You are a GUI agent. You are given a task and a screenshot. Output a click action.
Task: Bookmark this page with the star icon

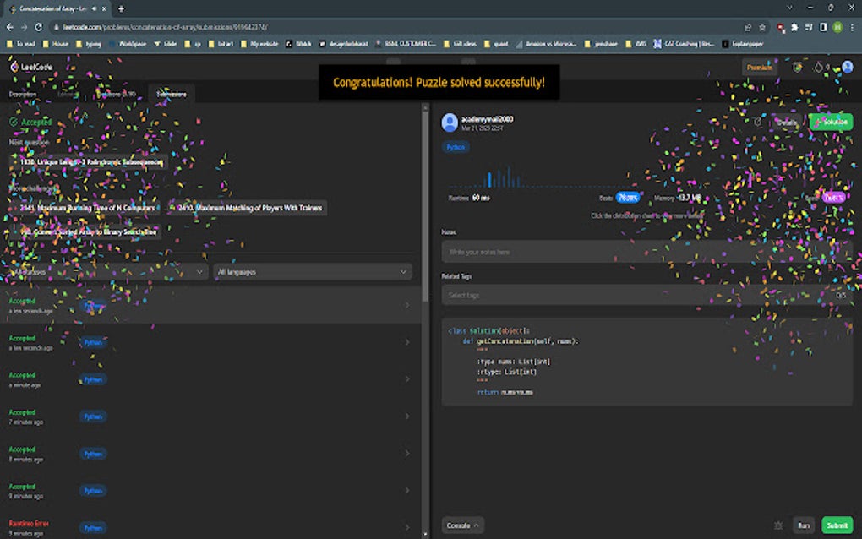pyautogui.click(x=762, y=27)
